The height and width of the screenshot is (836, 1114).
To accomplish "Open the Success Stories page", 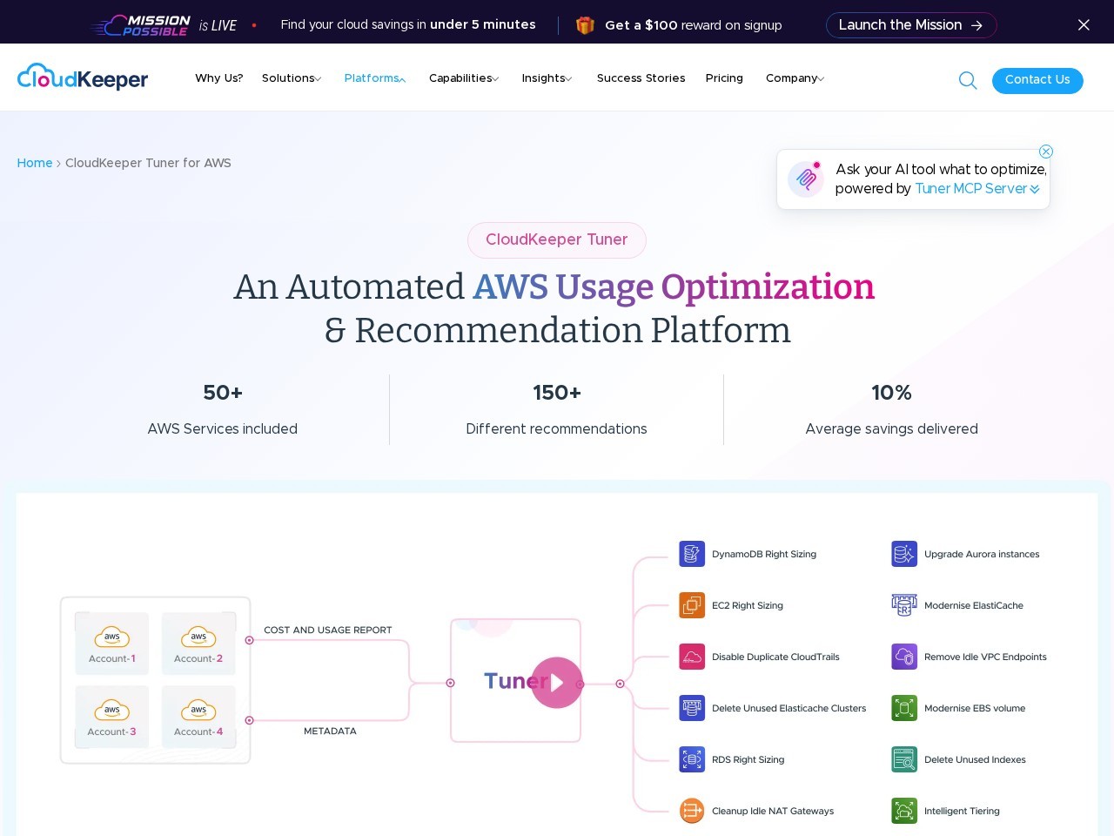I will (641, 78).
